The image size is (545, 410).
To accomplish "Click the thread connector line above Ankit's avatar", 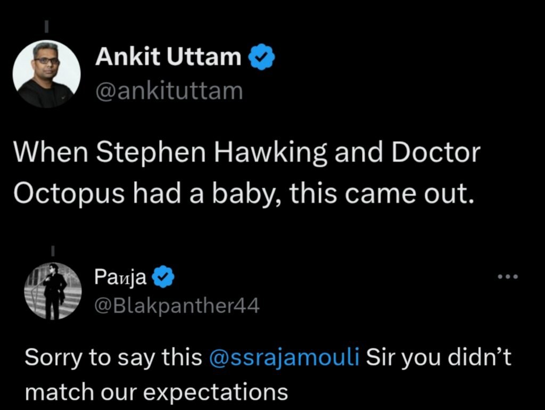I will [x=46, y=26].
